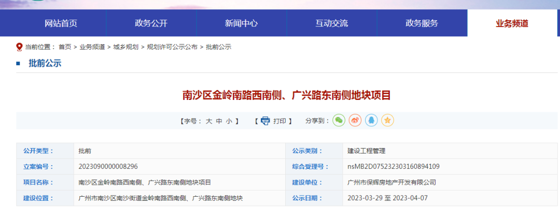Select 综合受理号 value nsMB2D075232303160894109

[x=393, y=167]
